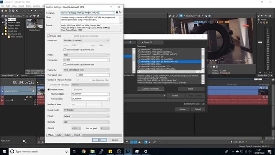Click the Master FX icon in mixer
The height and width of the screenshot is (155, 275).
coord(259,22)
